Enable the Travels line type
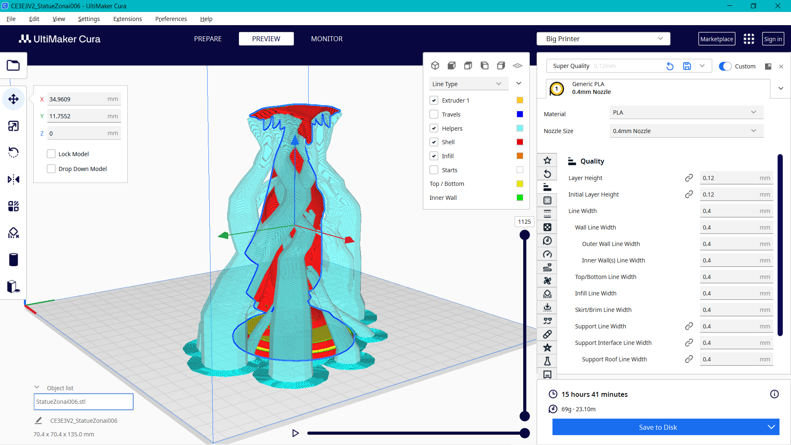 pos(434,114)
